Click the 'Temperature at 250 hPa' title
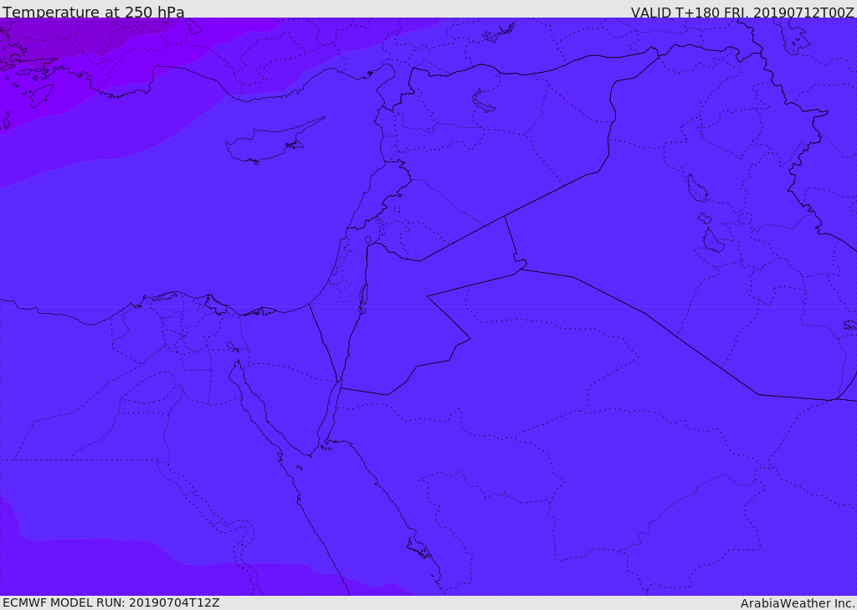This screenshot has width=857, height=610. point(94,11)
